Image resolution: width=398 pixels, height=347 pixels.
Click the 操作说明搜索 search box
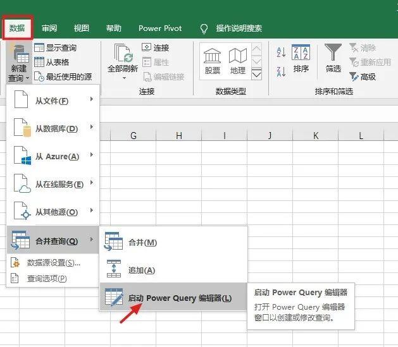coord(239,28)
